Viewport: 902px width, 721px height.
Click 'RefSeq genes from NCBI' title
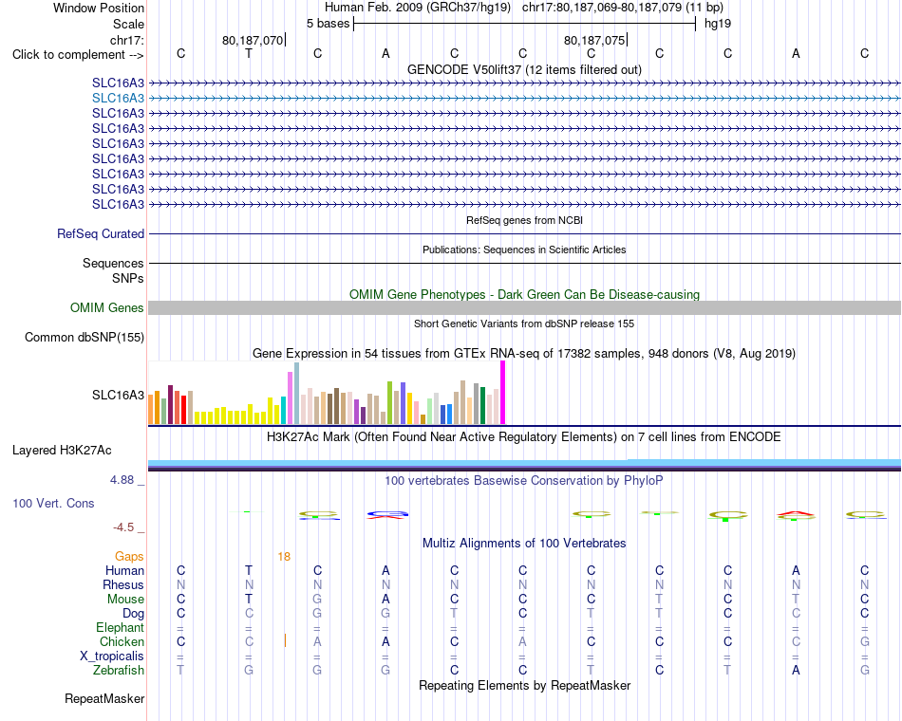click(524, 220)
